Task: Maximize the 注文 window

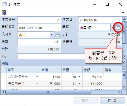Action: 107,4
